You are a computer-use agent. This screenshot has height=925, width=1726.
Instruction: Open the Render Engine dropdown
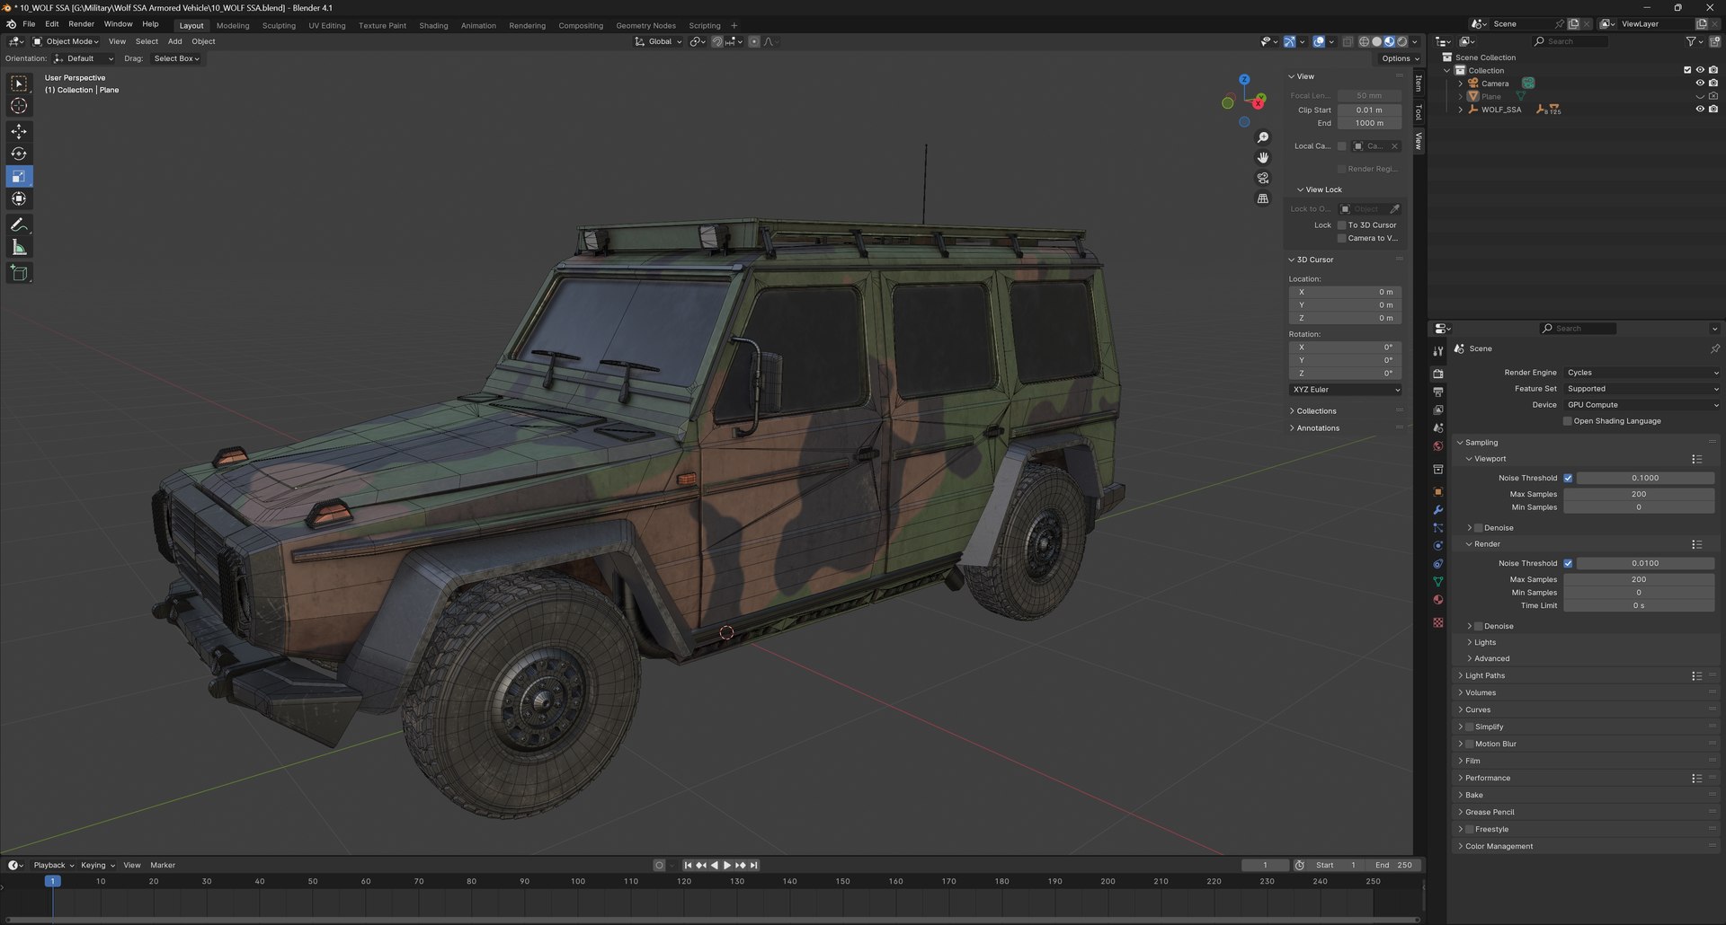(x=1641, y=373)
